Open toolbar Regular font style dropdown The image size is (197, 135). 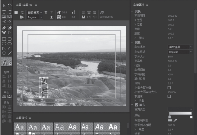click(35, 17)
